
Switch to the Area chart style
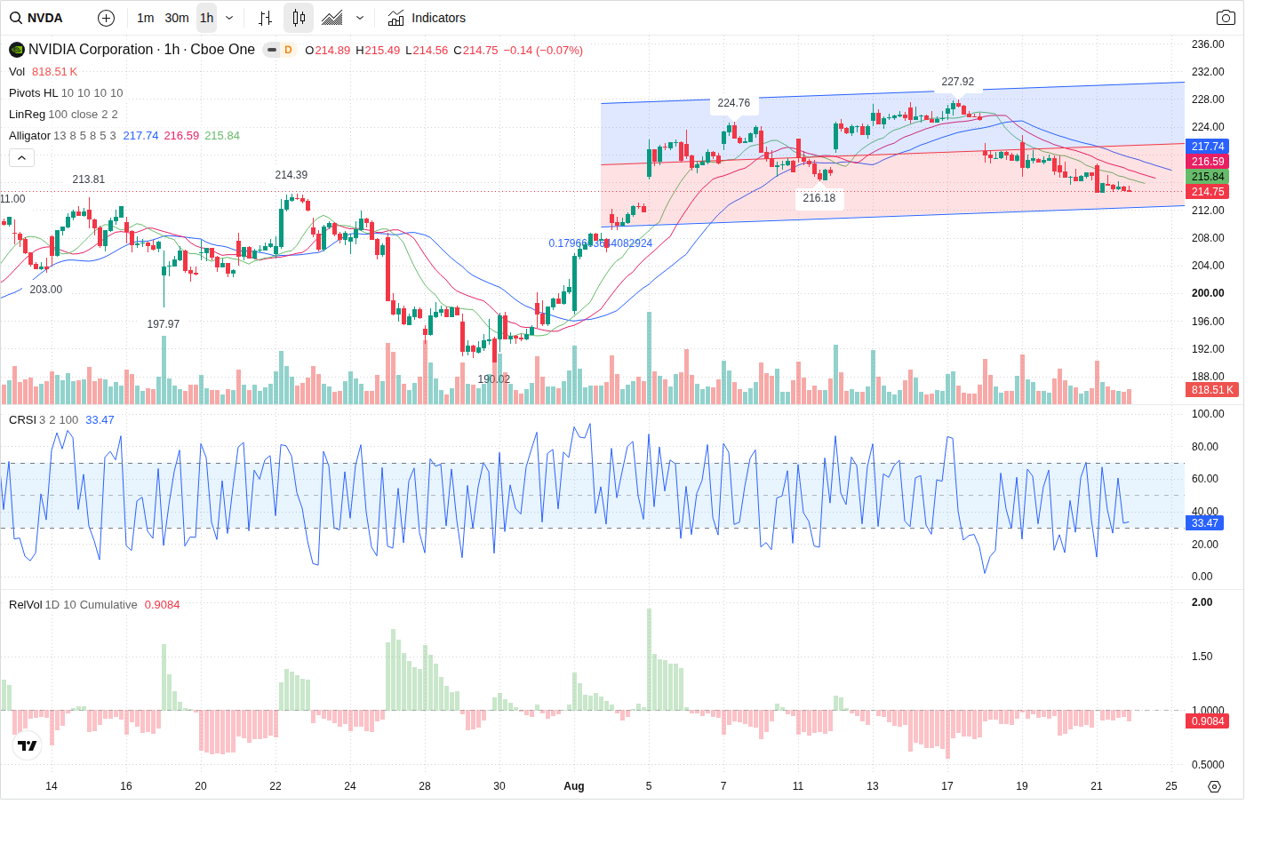pyautogui.click(x=332, y=18)
